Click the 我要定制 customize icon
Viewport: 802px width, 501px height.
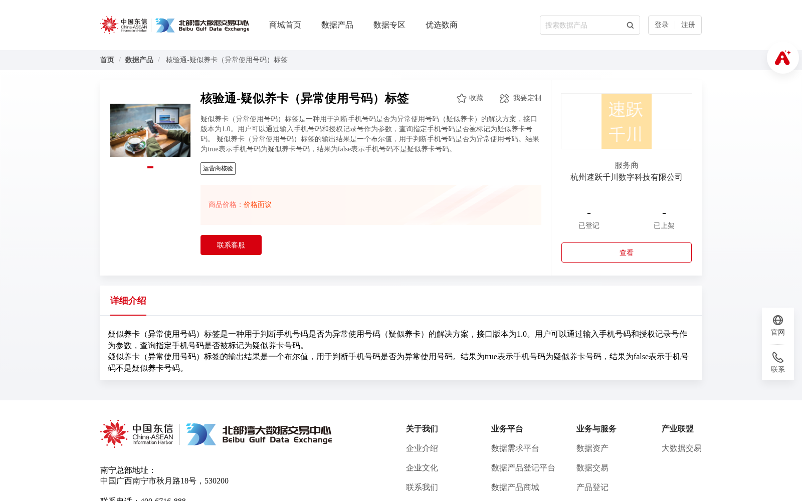coord(504,98)
